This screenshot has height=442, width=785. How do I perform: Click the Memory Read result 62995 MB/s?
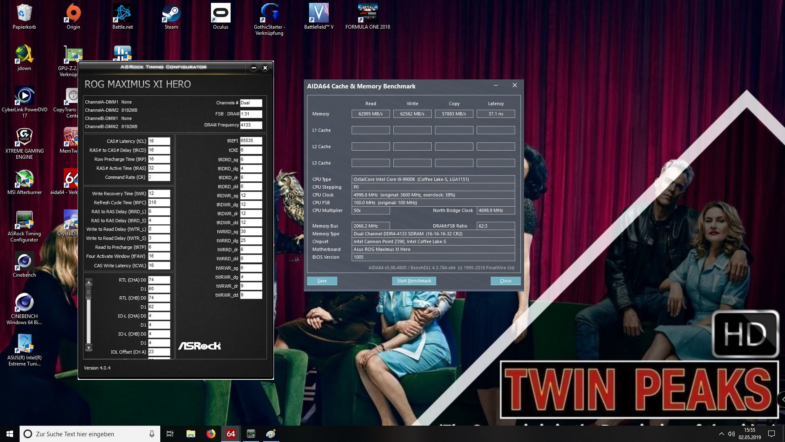370,114
